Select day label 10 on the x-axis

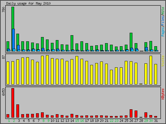[52, 121]
